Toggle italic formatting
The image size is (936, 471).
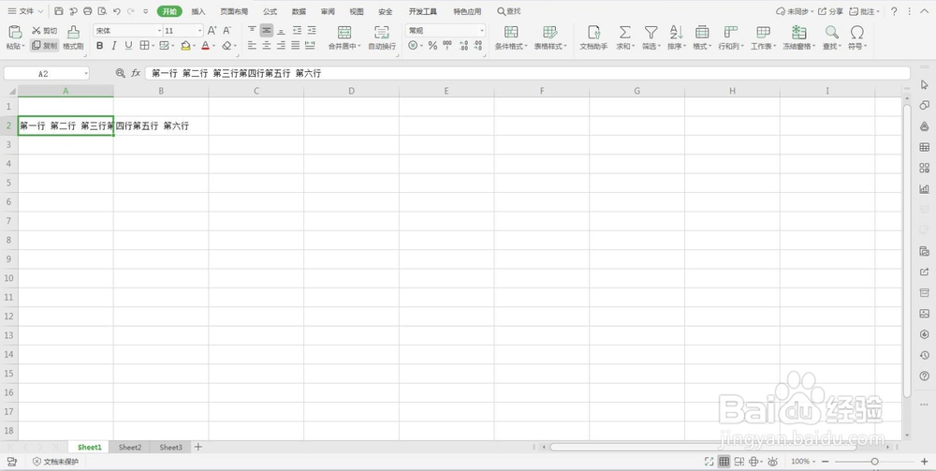114,45
